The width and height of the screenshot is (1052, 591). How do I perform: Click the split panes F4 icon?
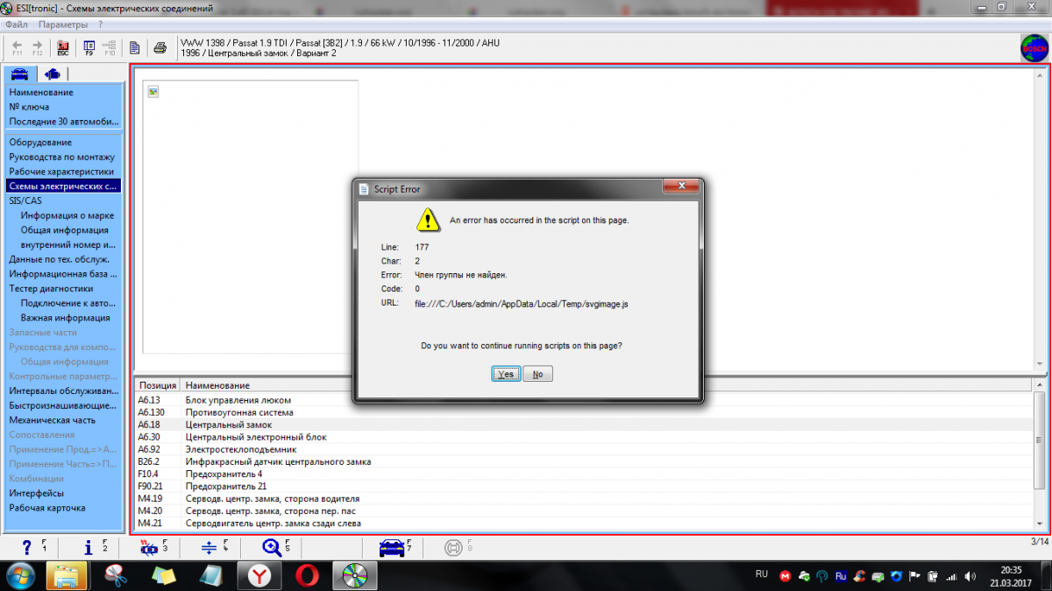[209, 547]
